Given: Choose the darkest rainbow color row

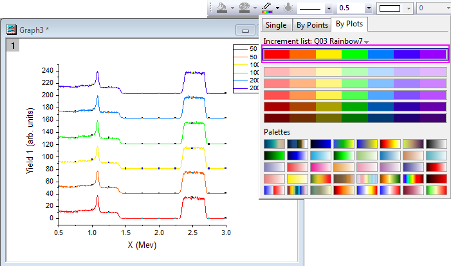Looking at the screenshot, I should (x=355, y=118).
